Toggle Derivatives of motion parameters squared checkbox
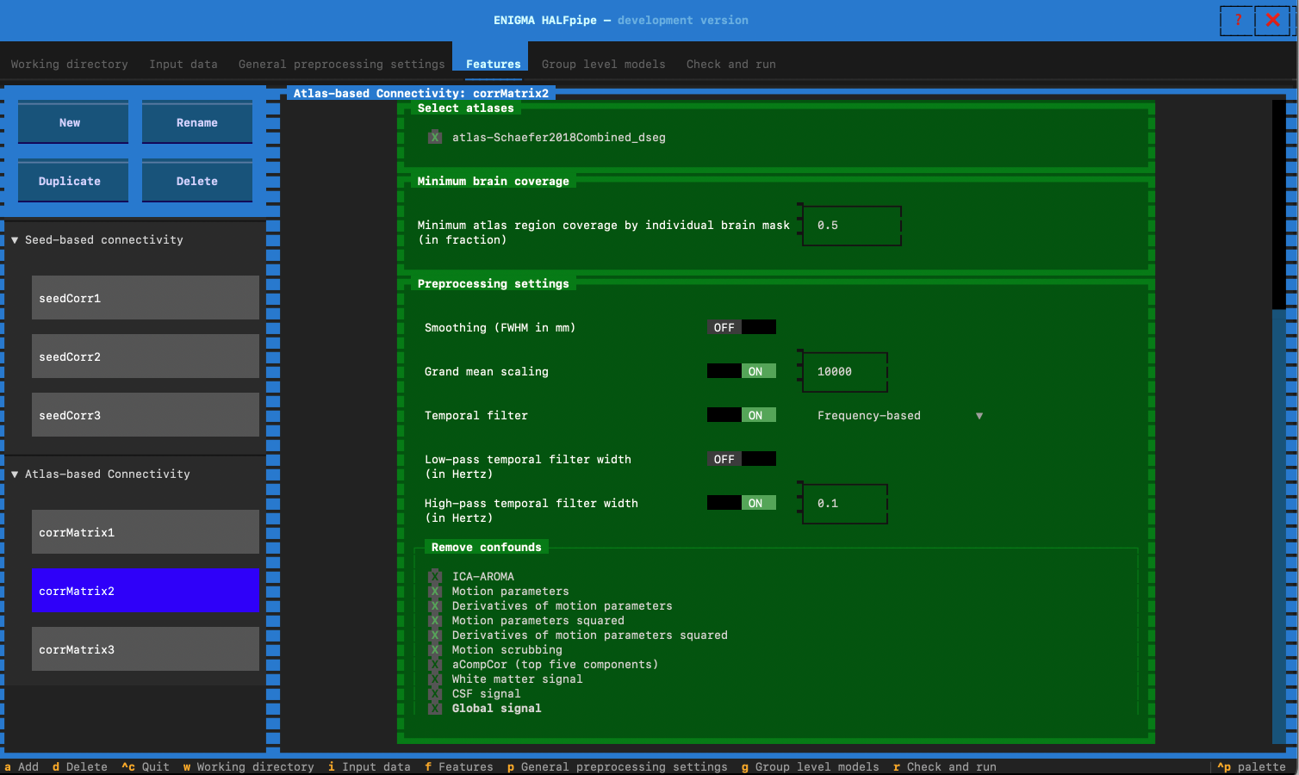 pos(435,635)
